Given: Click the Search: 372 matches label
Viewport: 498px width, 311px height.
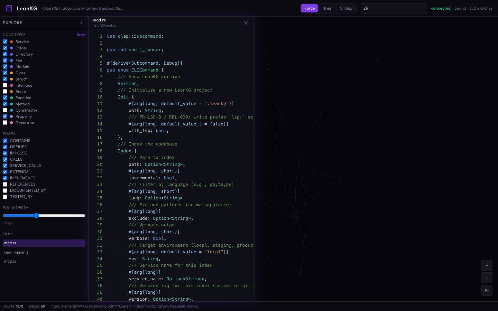Looking at the screenshot, I should click(473, 8).
